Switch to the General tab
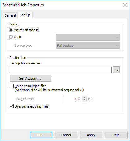 (10, 15)
